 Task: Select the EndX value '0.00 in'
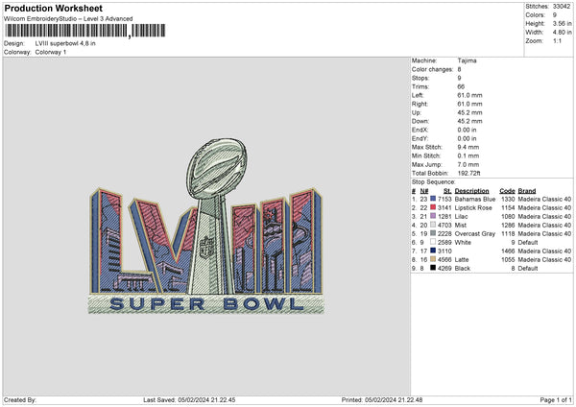(467, 130)
